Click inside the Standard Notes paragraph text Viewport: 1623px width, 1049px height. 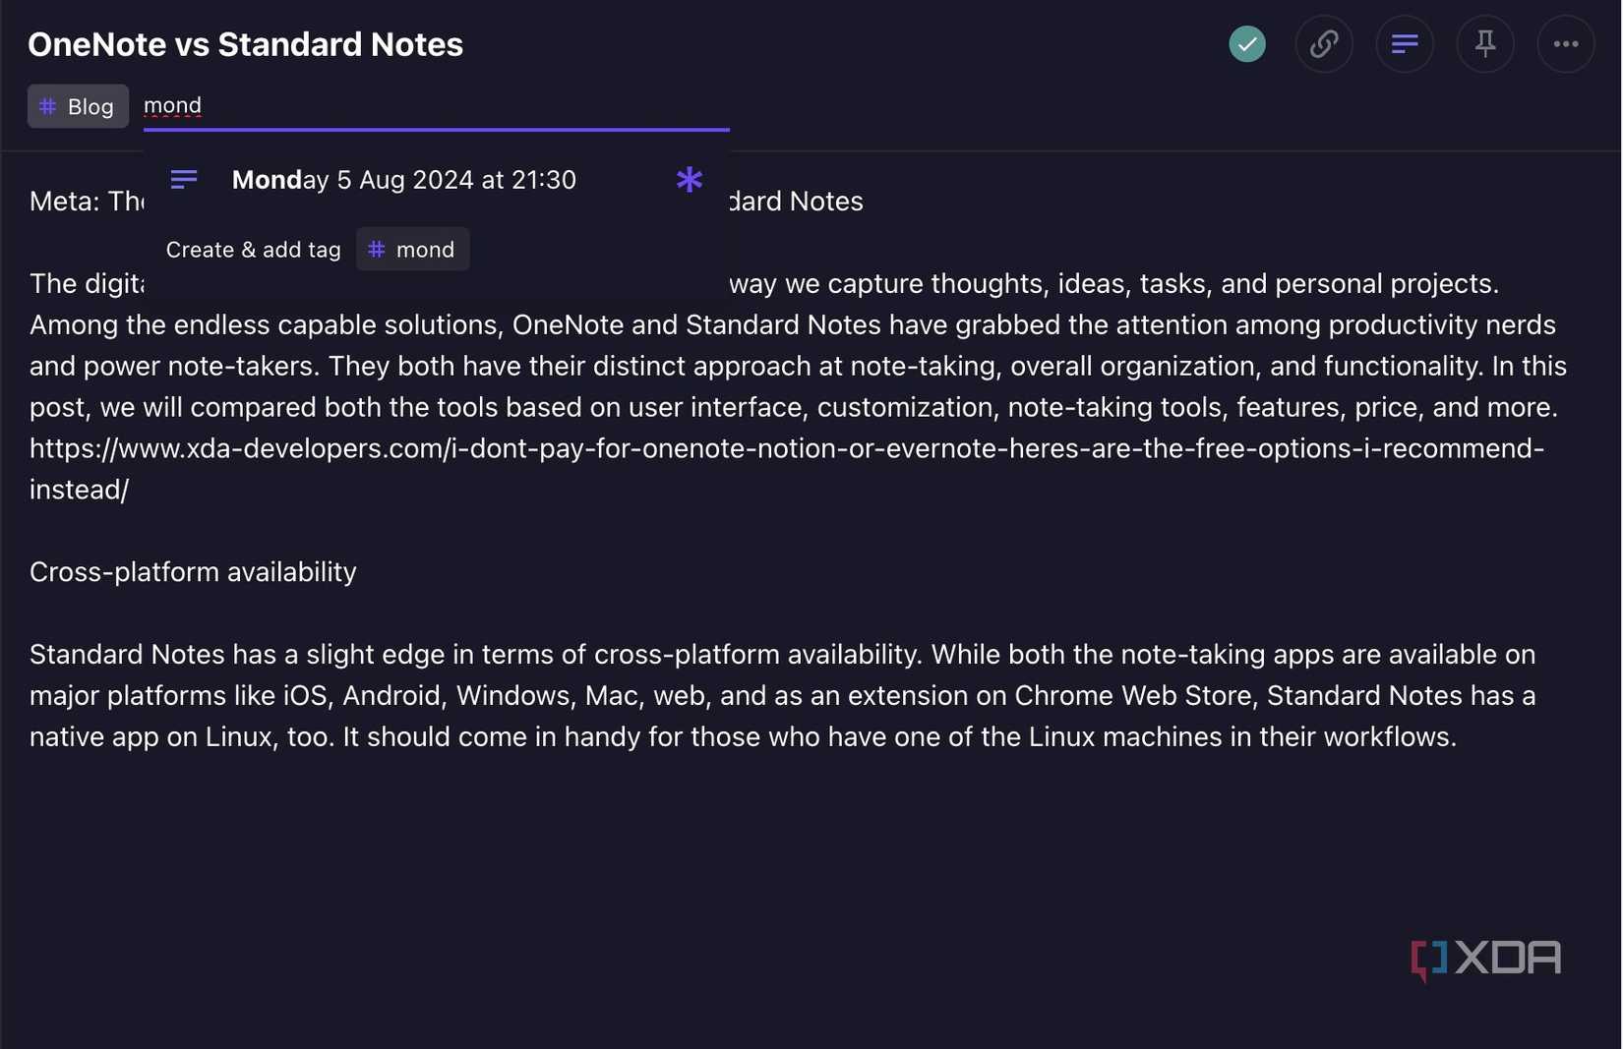(x=689, y=695)
